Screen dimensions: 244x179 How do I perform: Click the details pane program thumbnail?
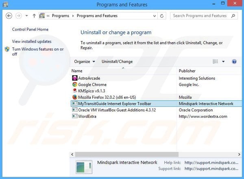click(84, 167)
